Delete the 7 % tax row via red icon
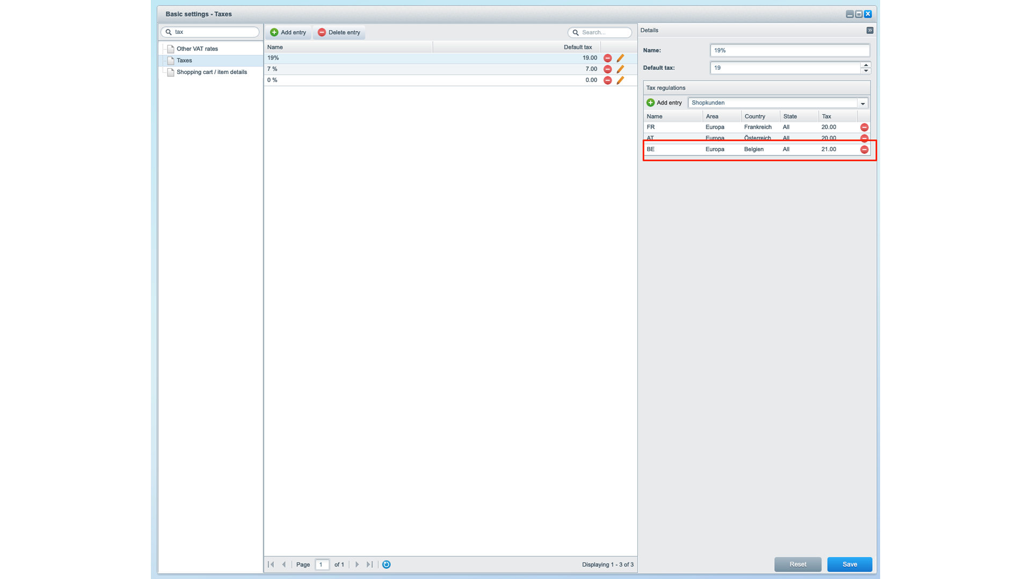 tap(607, 69)
